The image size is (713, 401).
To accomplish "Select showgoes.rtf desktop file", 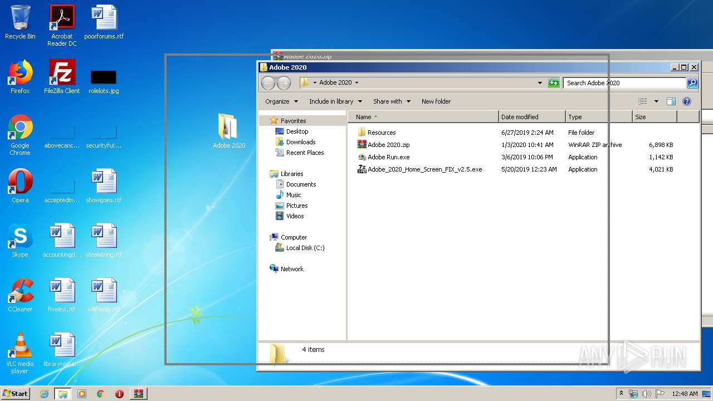I will (104, 186).
